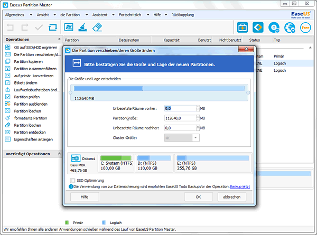Expand the Ansicht menu arrow
The height and width of the screenshot is (235, 317).
pos(54,15)
